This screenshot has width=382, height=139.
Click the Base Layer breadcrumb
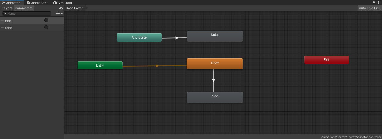tap(74, 8)
